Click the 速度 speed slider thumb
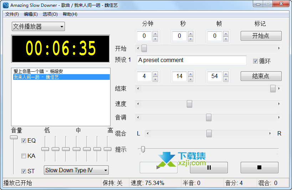Viewport: 292px width, 190px height. click(x=189, y=104)
